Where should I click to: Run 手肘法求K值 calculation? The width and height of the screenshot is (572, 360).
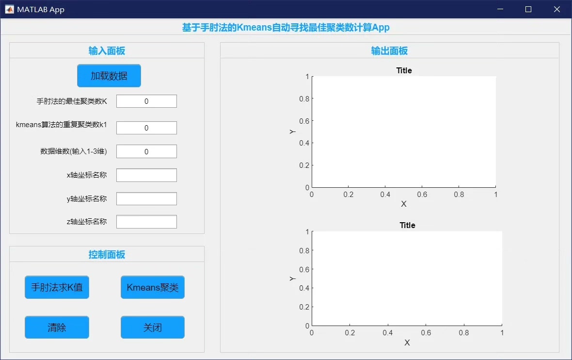(57, 287)
